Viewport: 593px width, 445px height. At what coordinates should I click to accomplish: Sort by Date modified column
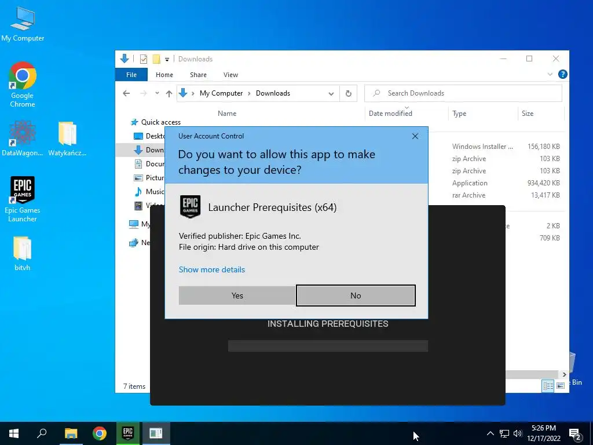(x=390, y=113)
